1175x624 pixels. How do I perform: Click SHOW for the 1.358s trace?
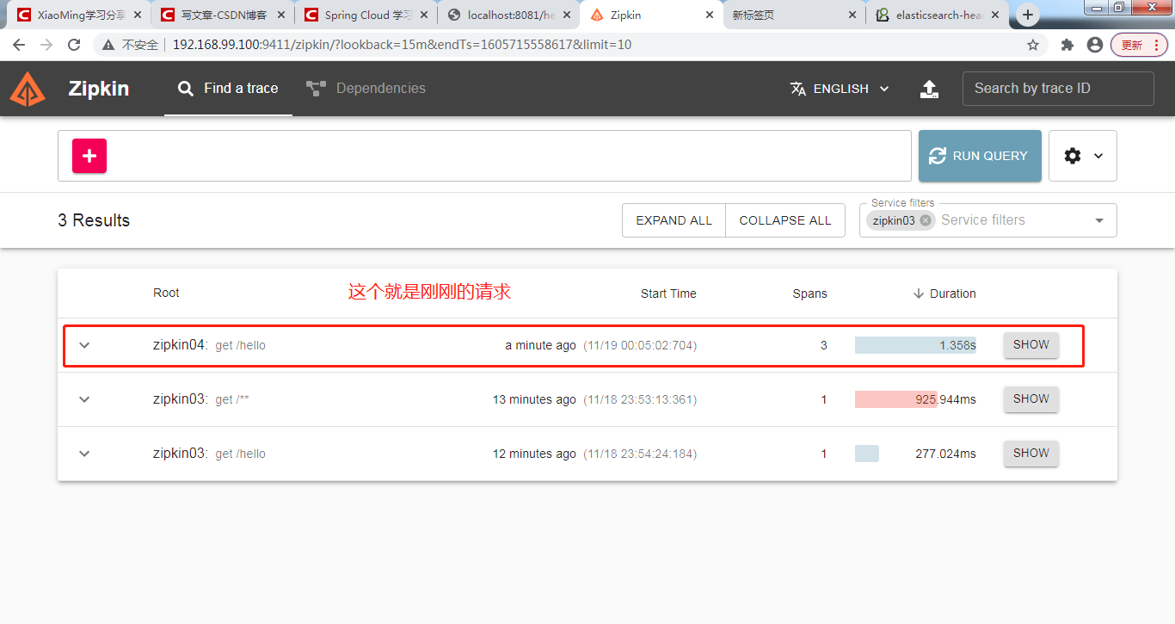1031,345
